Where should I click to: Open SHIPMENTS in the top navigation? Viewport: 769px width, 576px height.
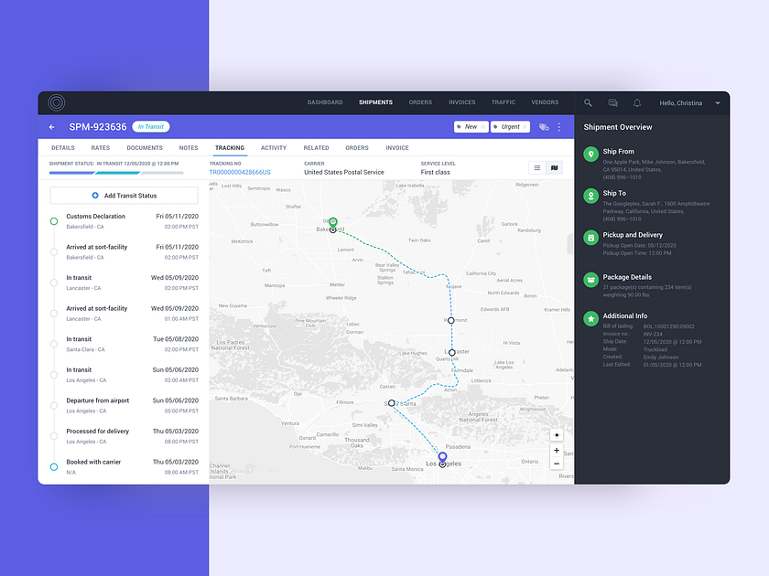375,102
